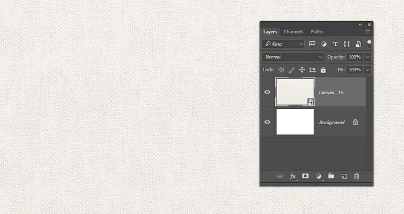Image resolution: width=404 pixels, height=214 pixels.
Task: Click the Background layer lock icon
Action: [x=356, y=122]
